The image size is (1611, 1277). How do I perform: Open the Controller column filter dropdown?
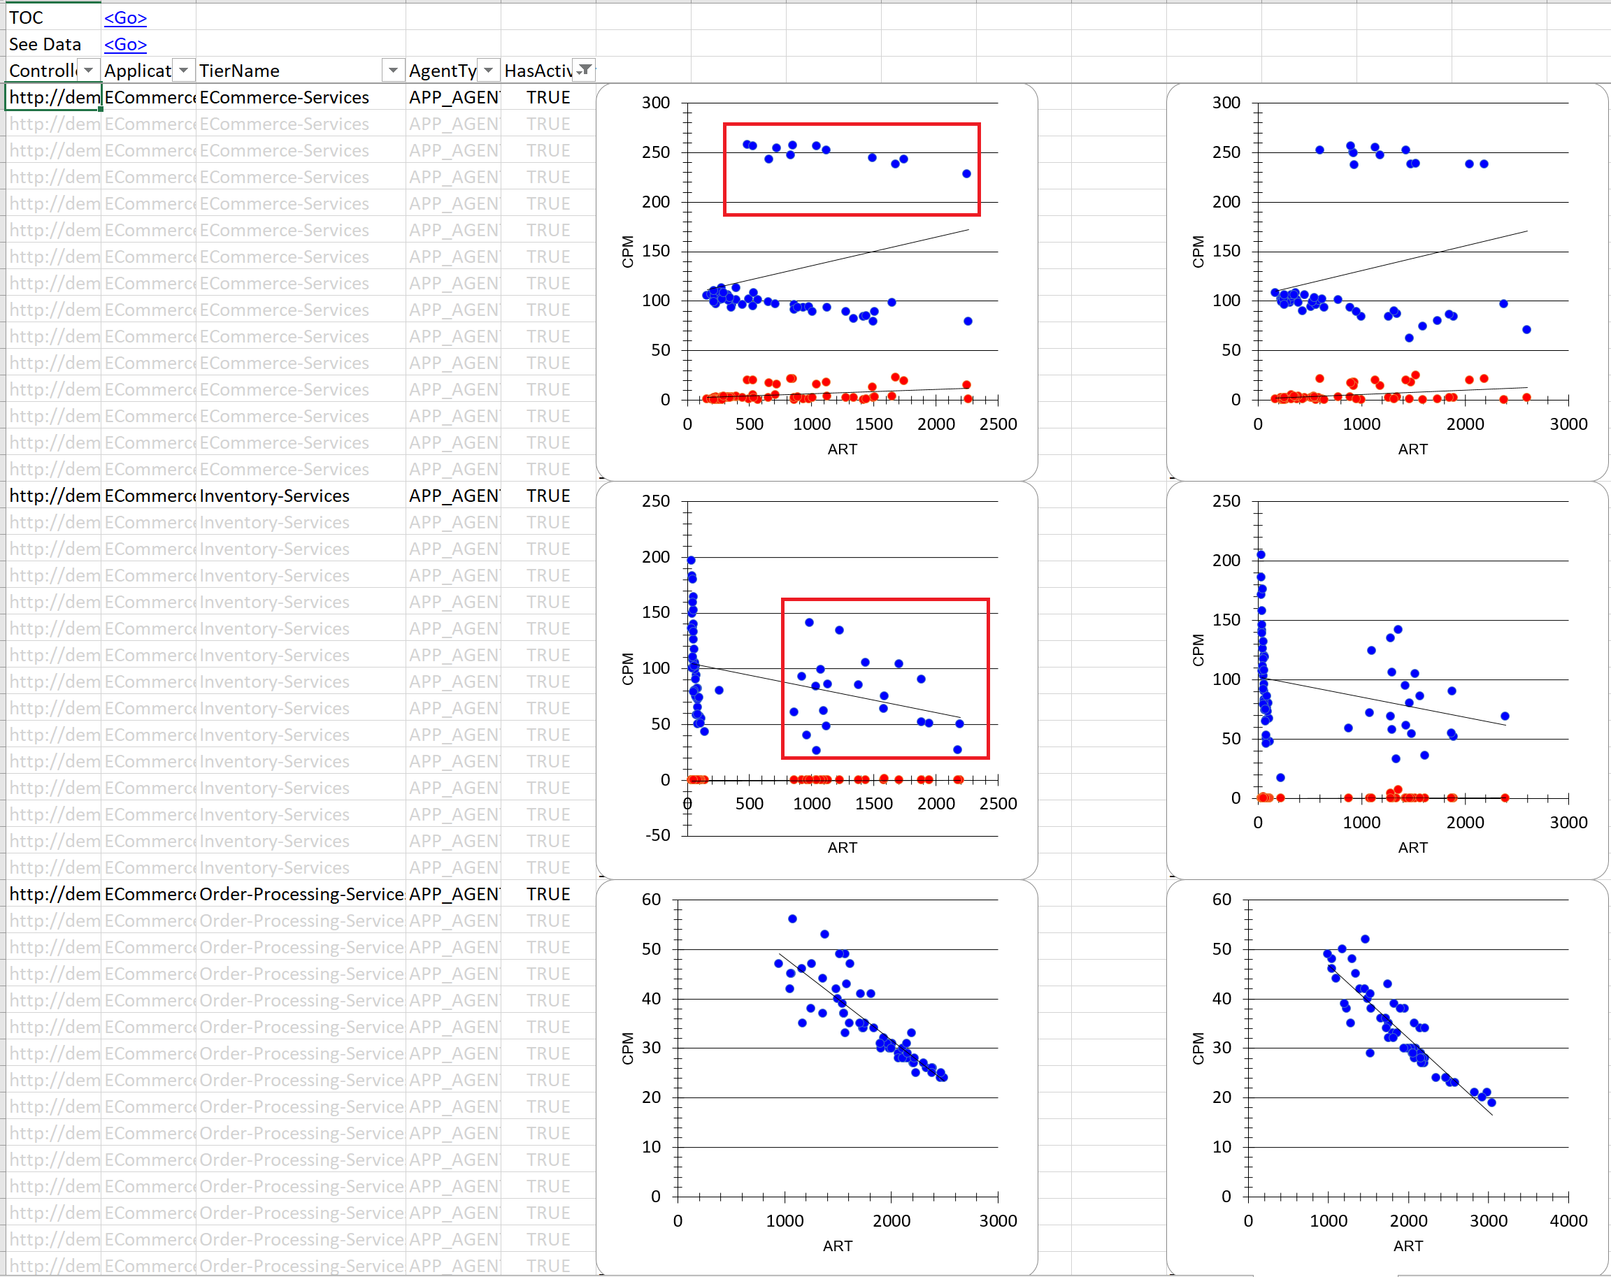(89, 71)
